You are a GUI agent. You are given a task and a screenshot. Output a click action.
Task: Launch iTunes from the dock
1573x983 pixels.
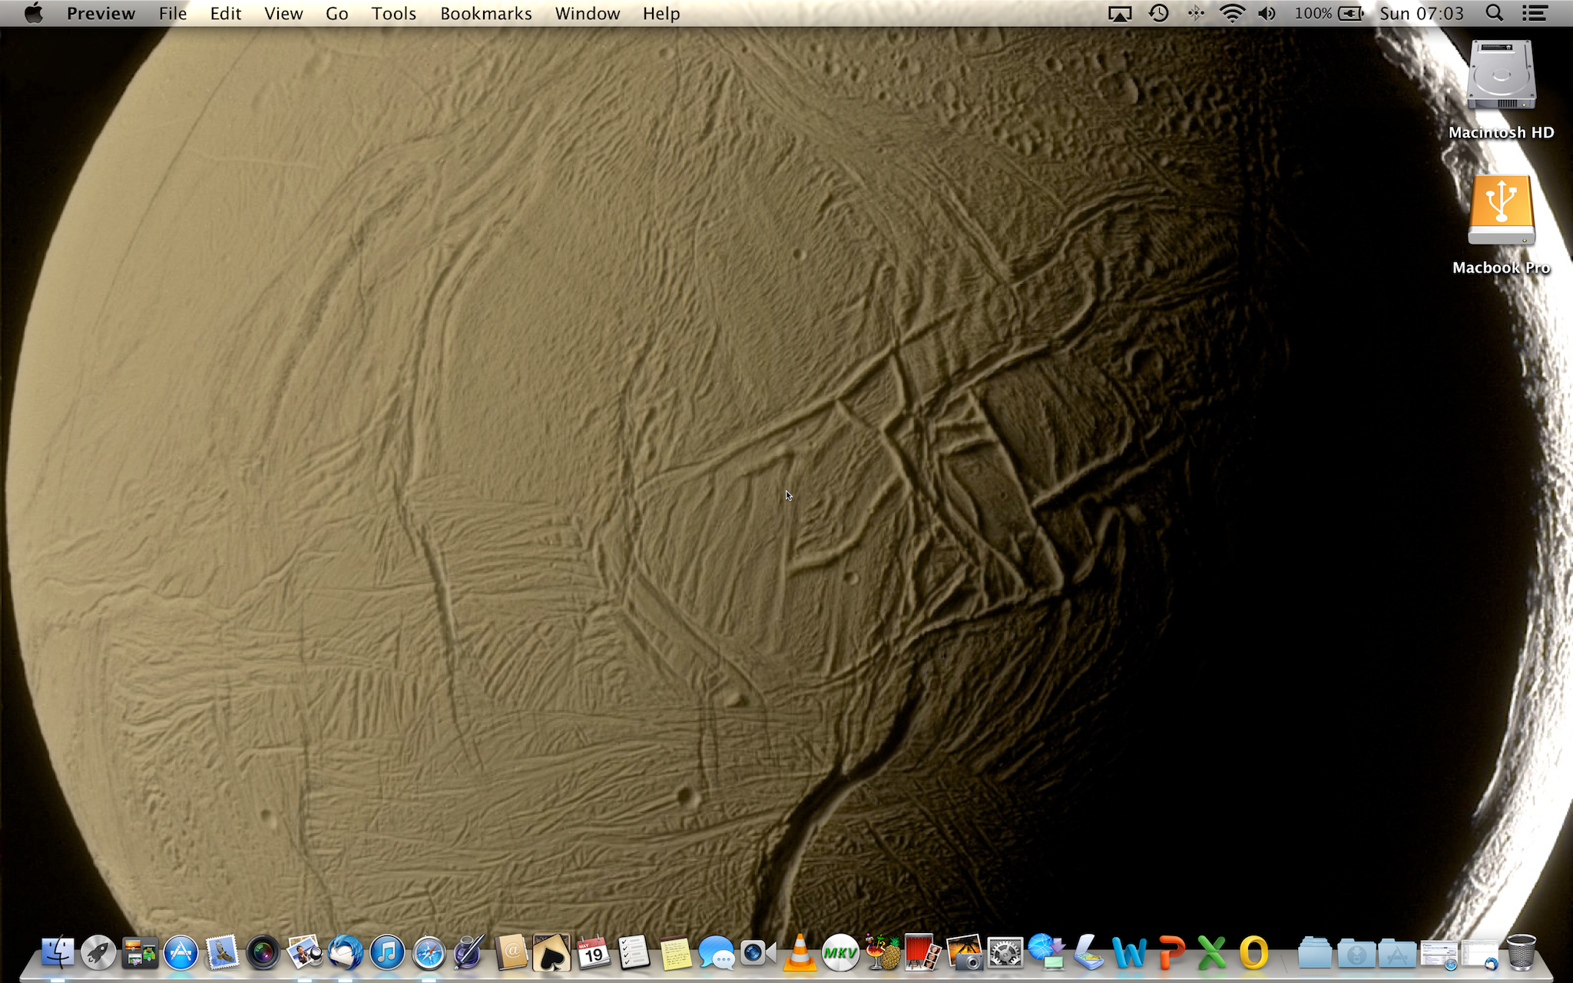click(x=387, y=953)
